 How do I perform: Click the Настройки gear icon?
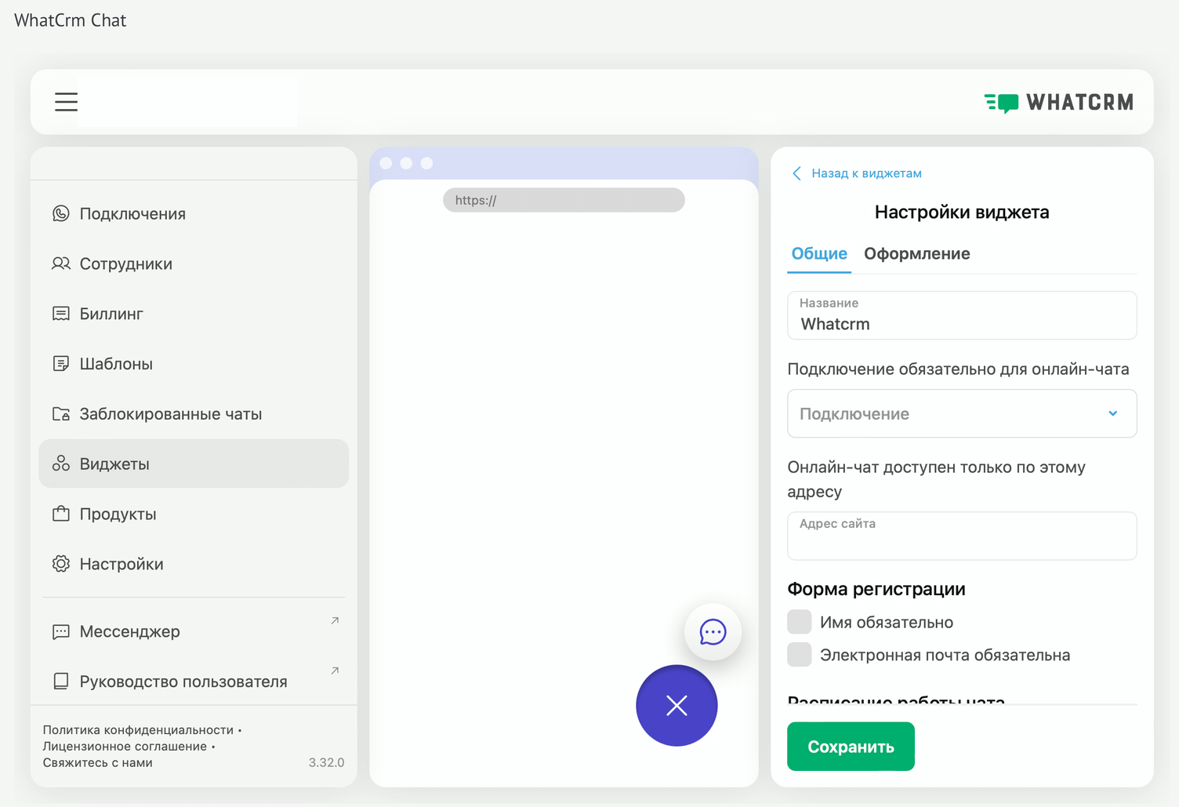coord(61,564)
